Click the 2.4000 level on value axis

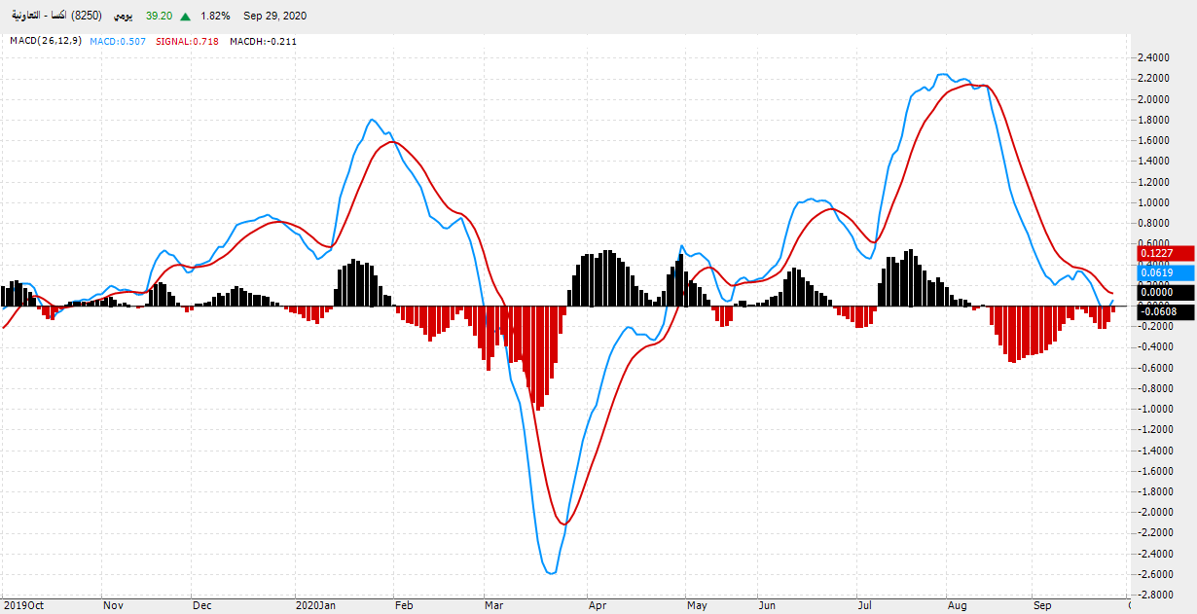[x=1152, y=57]
